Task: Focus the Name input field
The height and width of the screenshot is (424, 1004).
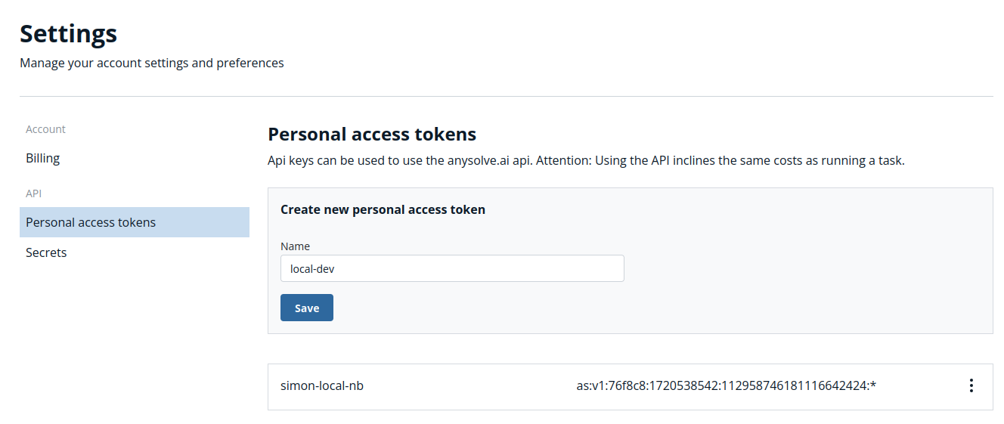Action: [452, 268]
